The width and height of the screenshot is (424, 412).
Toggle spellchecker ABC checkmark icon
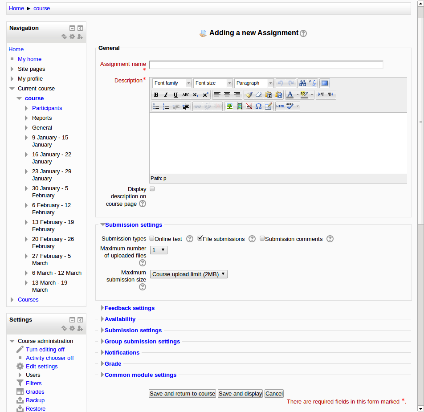[x=290, y=106]
